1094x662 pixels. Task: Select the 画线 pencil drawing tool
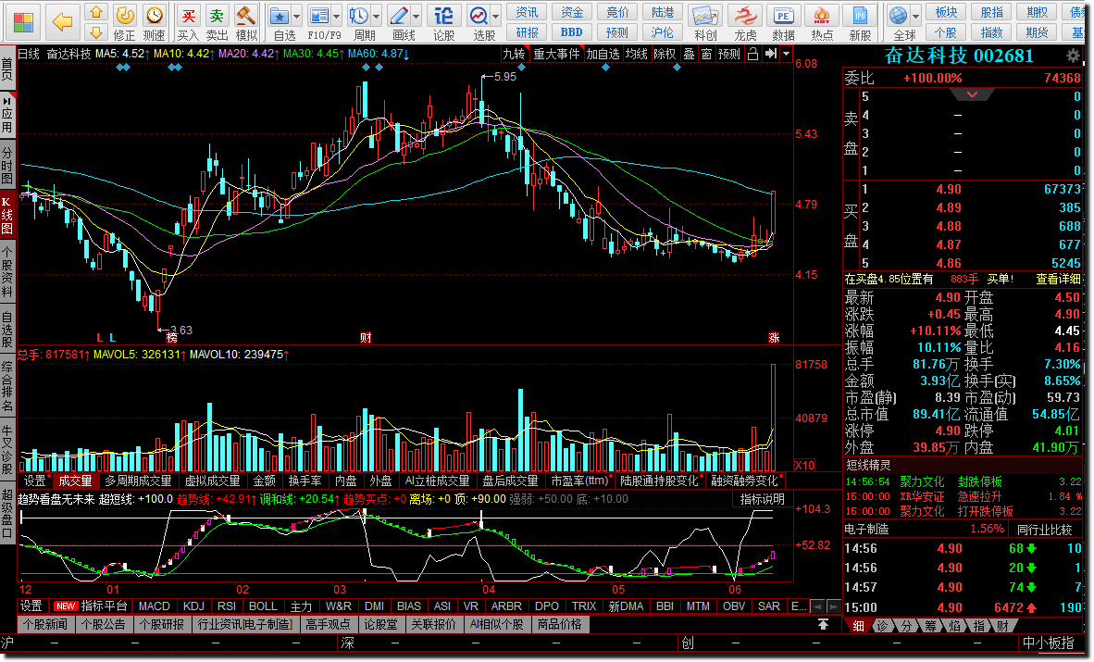(398, 15)
